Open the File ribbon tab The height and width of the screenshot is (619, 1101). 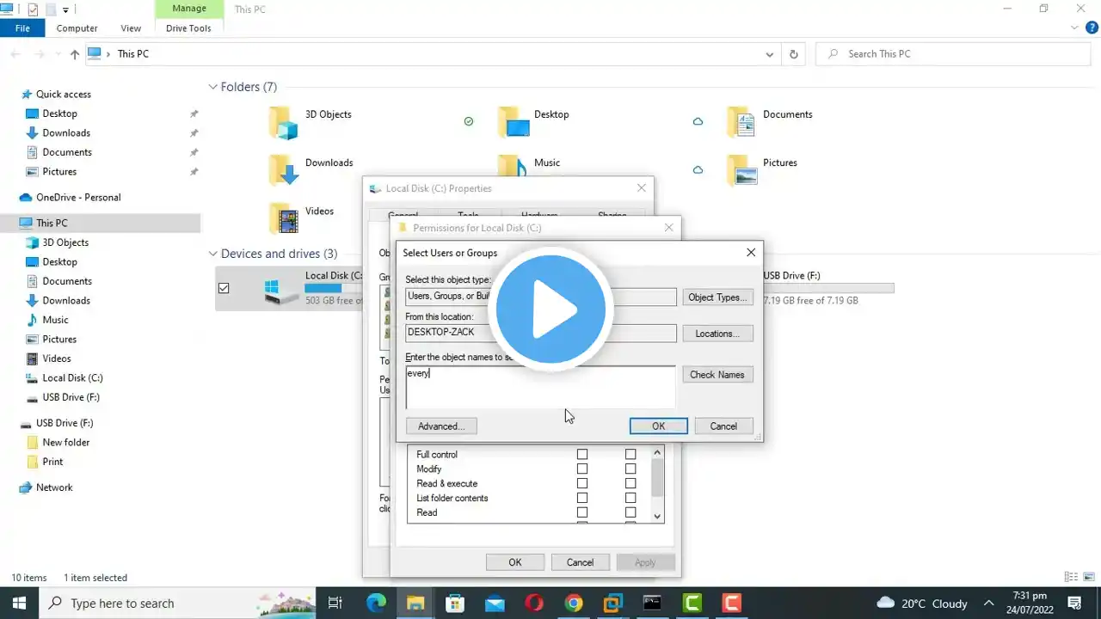pyautogui.click(x=22, y=28)
